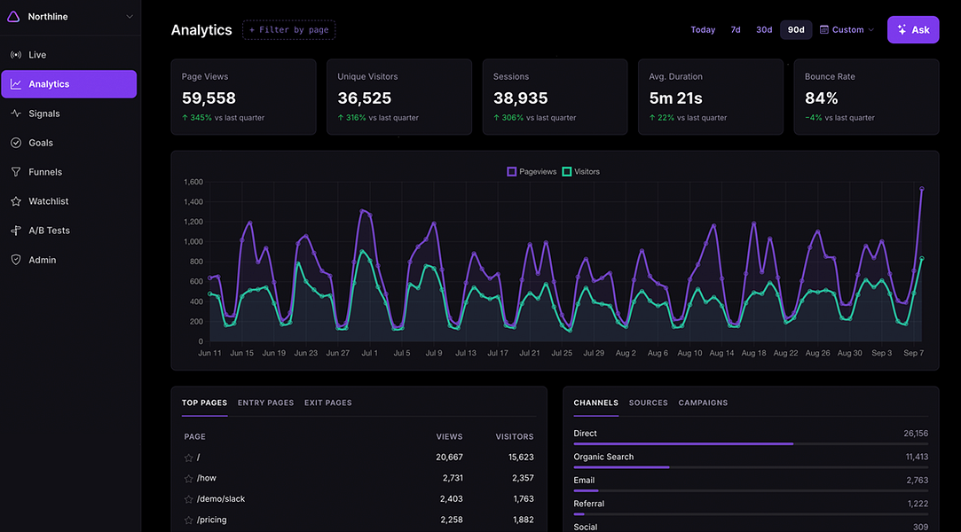961x532 pixels.
Task: Click the Northline triangle logo
Action: [x=13, y=17]
